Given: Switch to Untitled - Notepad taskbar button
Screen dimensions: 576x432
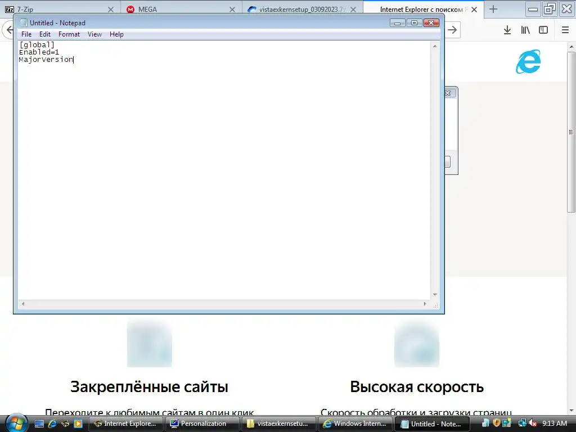Looking at the screenshot, I should coord(432,424).
